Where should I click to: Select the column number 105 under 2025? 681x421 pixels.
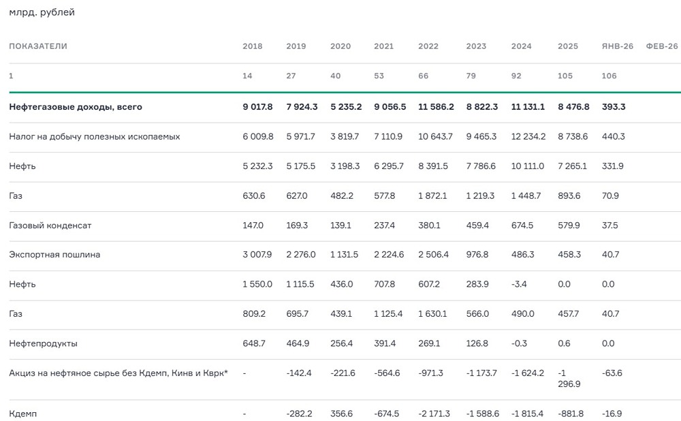pyautogui.click(x=565, y=76)
